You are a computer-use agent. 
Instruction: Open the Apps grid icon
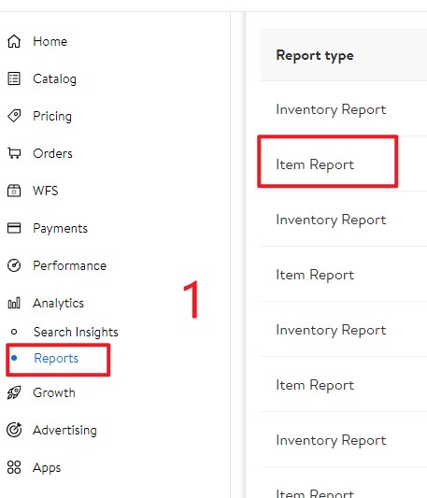click(14, 467)
